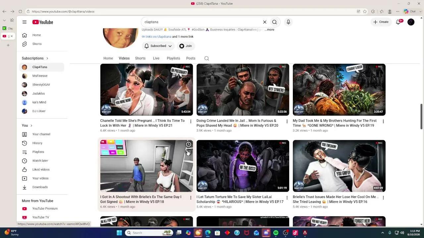Image resolution: width=424 pixels, height=238 pixels.
Task: Open more options for EP.17 video
Action: [287, 198]
